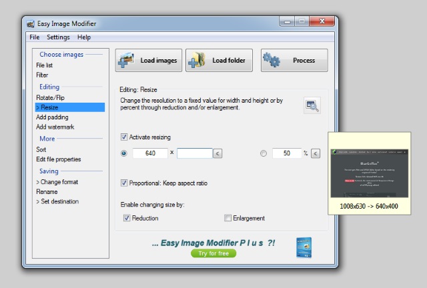Click the Easy Image Modifier Plus box icon
Image resolution: width=427 pixels, height=288 pixels.
click(x=304, y=247)
